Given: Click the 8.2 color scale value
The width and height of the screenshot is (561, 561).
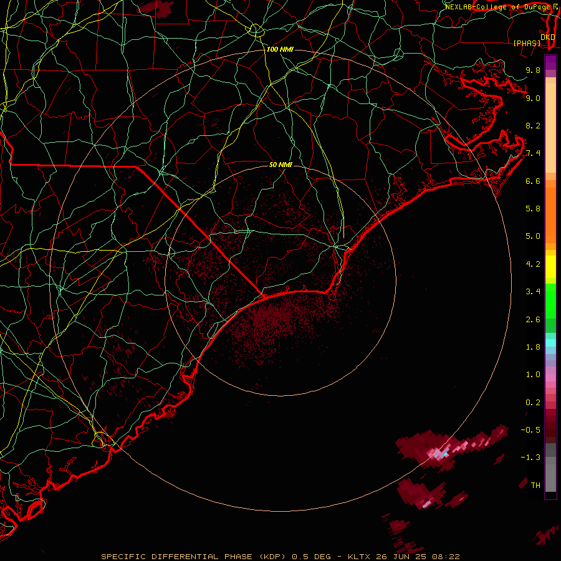Looking at the screenshot, I should tap(533, 125).
